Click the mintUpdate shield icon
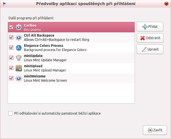 pyautogui.click(x=19, y=58)
